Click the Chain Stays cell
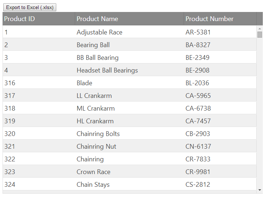Screen dimensions: 269x198 click(x=93, y=185)
